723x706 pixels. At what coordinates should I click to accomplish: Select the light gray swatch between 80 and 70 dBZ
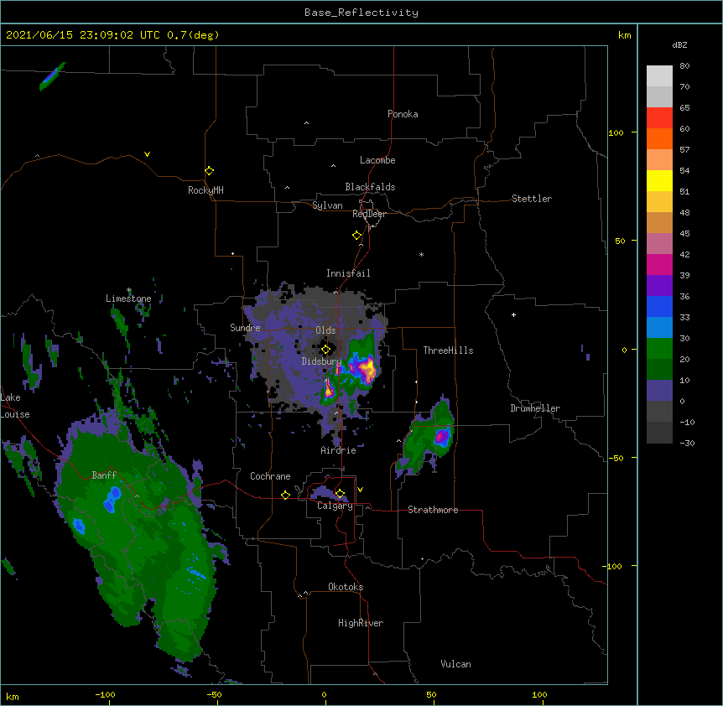click(659, 76)
